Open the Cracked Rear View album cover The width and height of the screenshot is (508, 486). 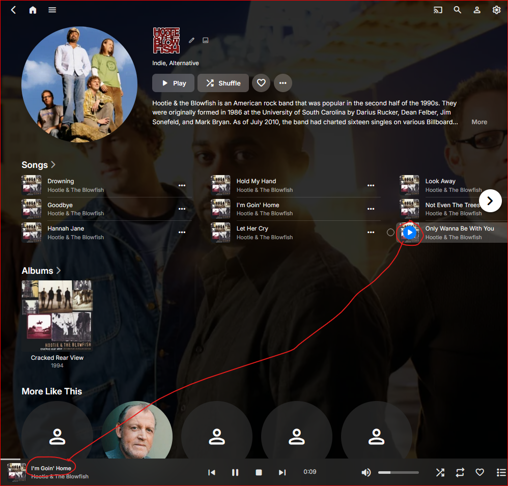[57, 316]
